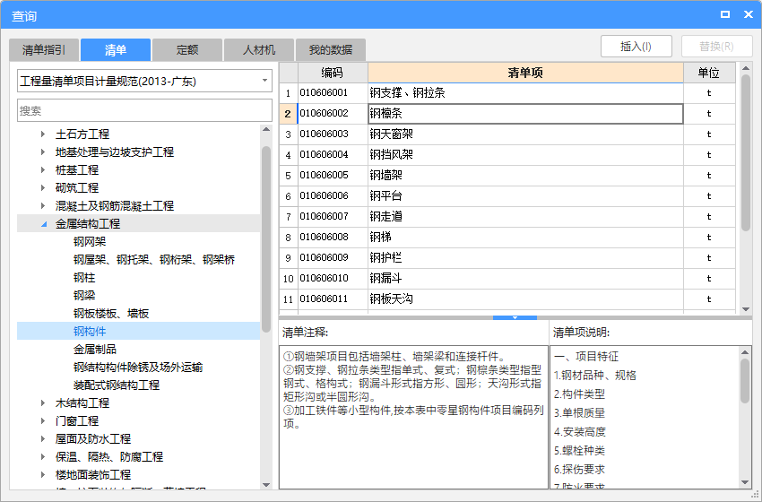The width and height of the screenshot is (762, 502).
Task: Click 清单项说明 scrollbar down arrow
Action: 745,482
